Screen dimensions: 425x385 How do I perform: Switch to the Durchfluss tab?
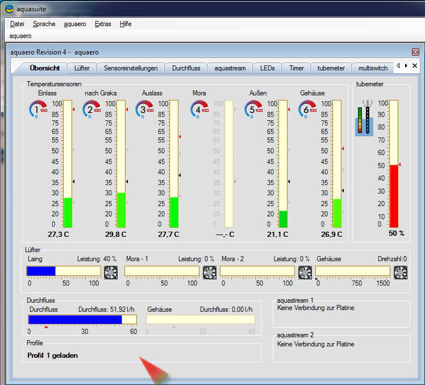186,68
